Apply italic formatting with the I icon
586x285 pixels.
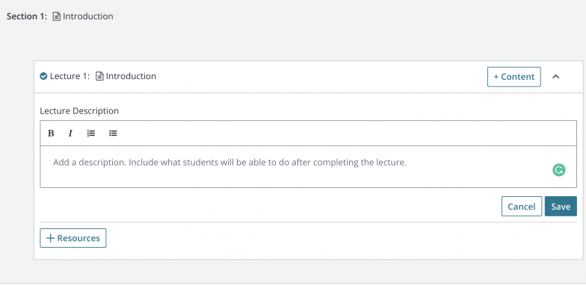click(70, 133)
